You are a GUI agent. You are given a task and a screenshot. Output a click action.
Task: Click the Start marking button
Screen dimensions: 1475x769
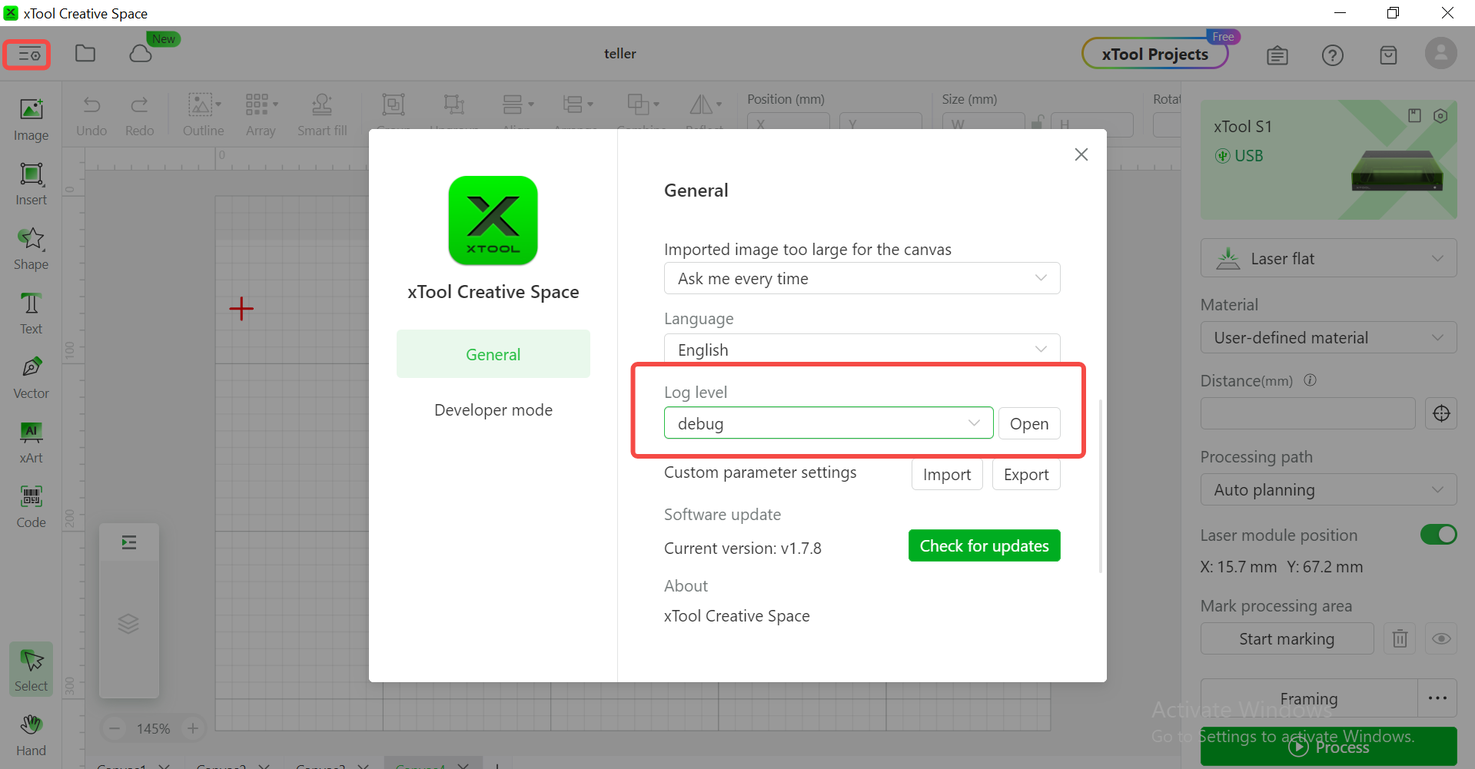coord(1287,638)
